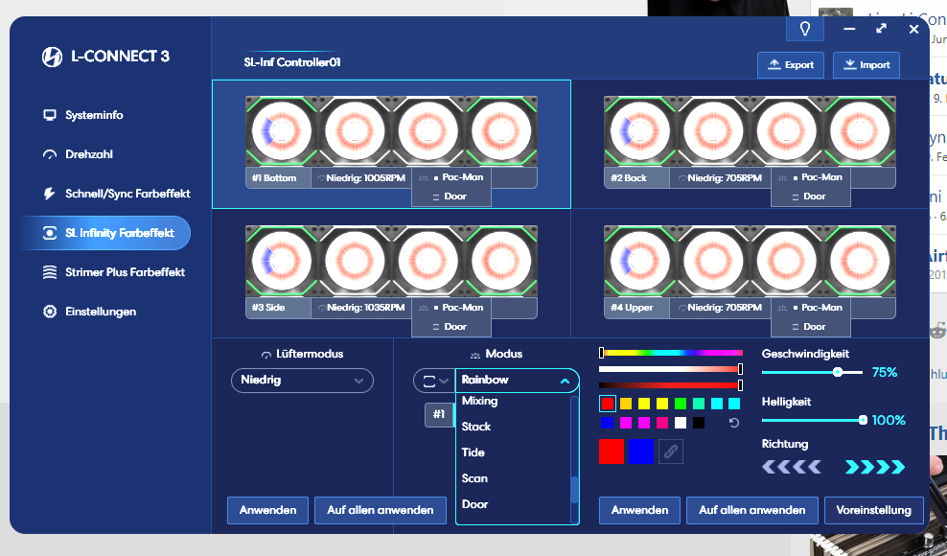Click Auf allen anwenden beside Voreinstellung
This screenshot has width=947, height=556.
pos(751,510)
